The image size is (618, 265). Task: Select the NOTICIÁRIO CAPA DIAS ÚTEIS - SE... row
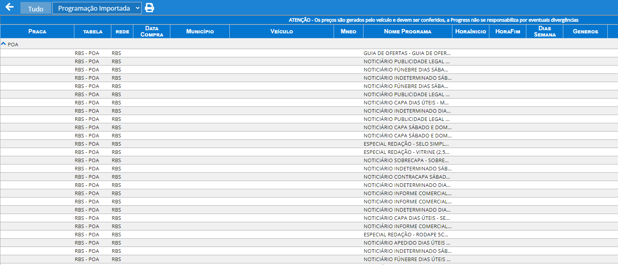(309, 218)
